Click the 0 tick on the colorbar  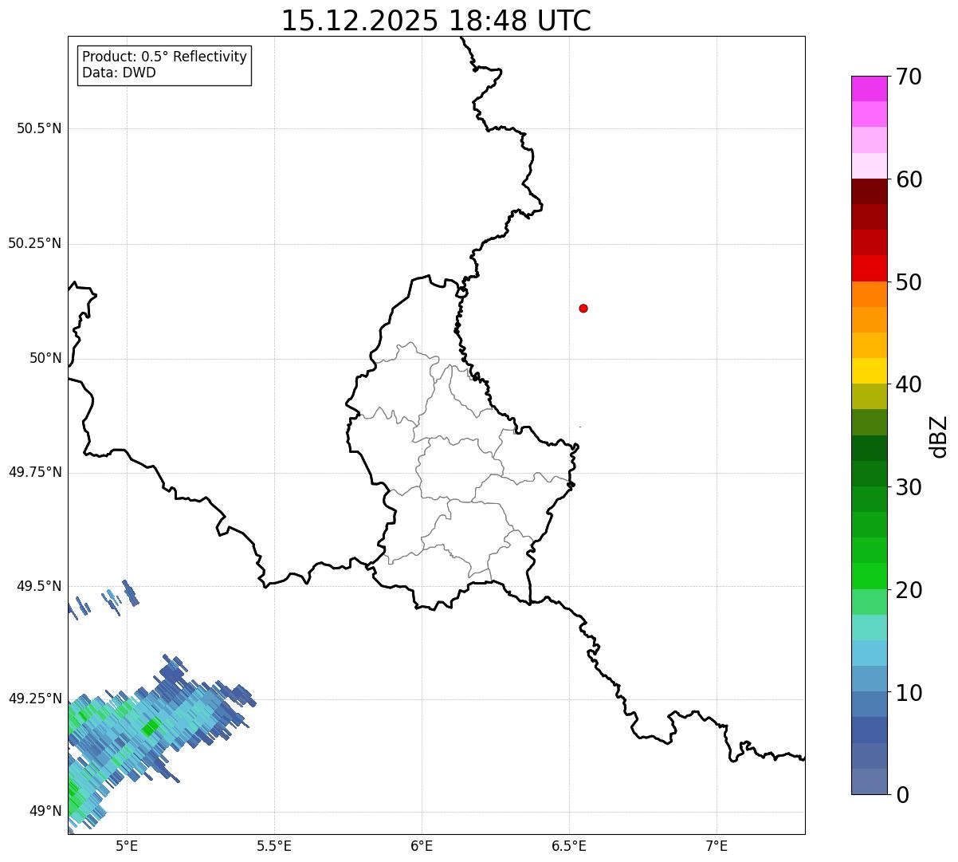(x=903, y=795)
